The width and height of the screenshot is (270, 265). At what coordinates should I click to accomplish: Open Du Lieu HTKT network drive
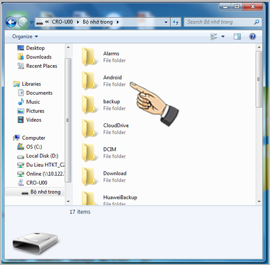(41, 165)
